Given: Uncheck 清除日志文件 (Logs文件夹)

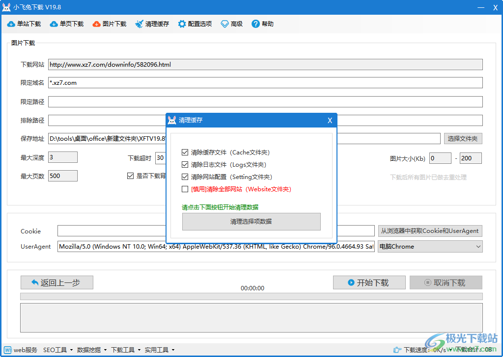Looking at the screenshot, I should (185, 165).
